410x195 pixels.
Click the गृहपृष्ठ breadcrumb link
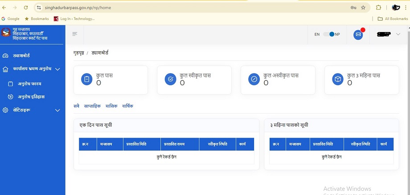pos(78,53)
